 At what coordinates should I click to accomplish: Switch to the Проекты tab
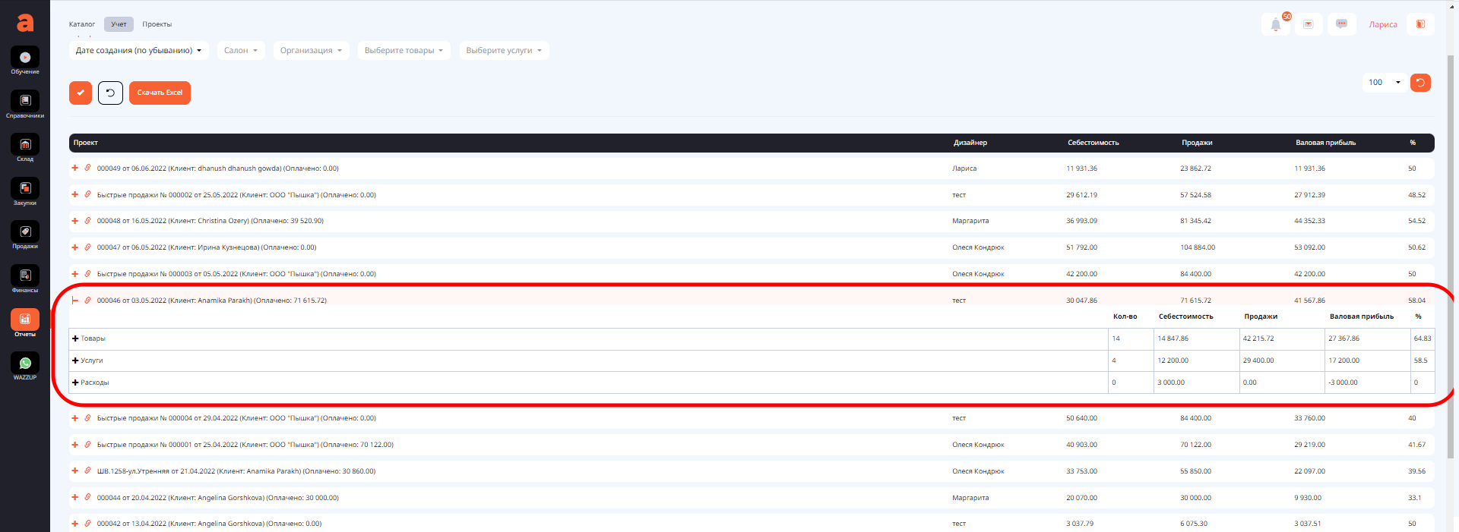[157, 24]
